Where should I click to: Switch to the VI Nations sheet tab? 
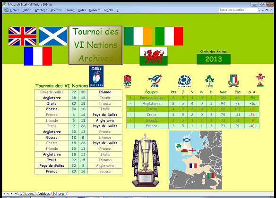pyautogui.click(x=27, y=193)
